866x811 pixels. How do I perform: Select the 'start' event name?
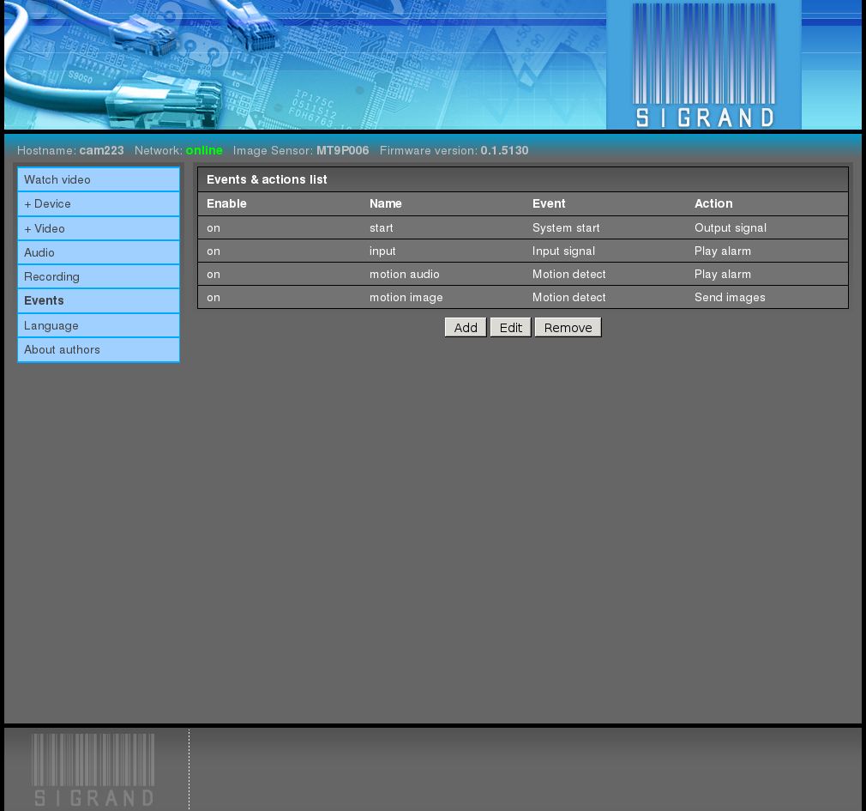[381, 227]
